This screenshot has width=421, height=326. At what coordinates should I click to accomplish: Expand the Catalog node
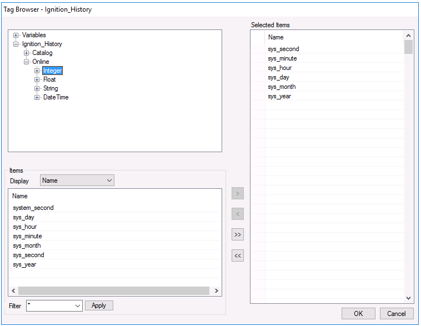(x=26, y=53)
